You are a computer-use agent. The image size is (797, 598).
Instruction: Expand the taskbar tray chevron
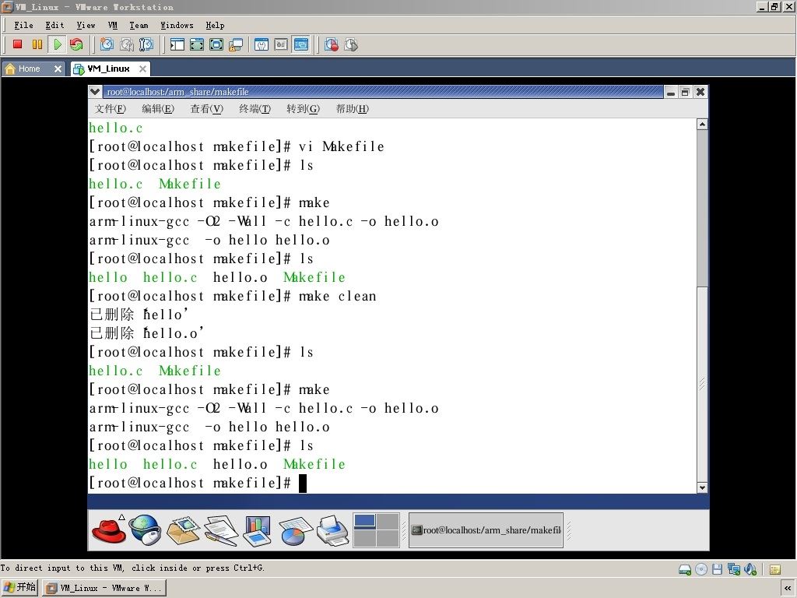pos(788,588)
